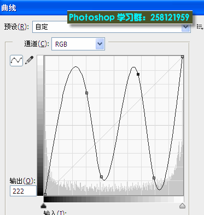Click the 曲线 dialog title bar
Viewport: 204px width, 215px height.
pyautogui.click(x=102, y=8)
